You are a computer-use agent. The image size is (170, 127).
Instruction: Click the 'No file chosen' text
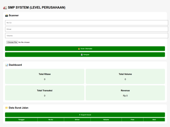[24, 42]
